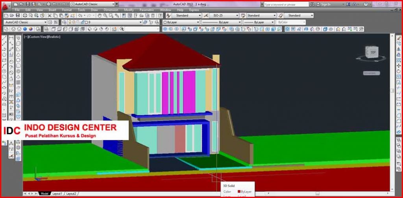The image size is (403, 198).
Task: Click the vertical scrollbar thumb at right
Action: [x=392, y=91]
